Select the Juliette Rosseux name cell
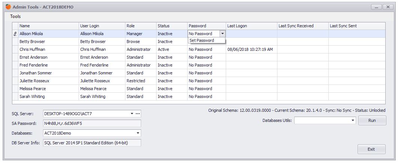 point(48,81)
